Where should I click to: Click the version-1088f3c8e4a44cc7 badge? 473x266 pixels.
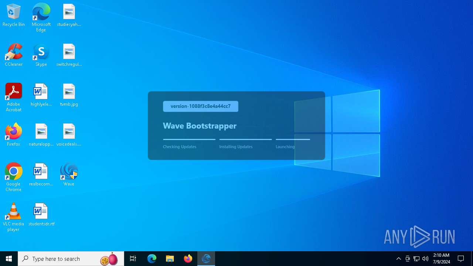(201, 106)
